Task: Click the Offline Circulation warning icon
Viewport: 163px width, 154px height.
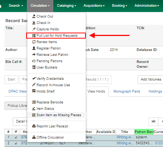Action: point(34,137)
